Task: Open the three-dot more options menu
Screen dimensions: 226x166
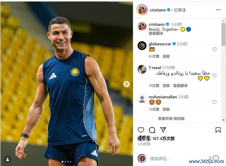Action: coord(218,10)
